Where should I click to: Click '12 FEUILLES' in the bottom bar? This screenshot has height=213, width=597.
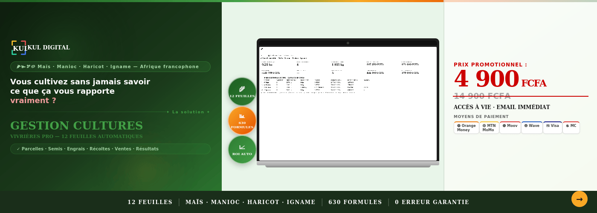(x=150, y=202)
